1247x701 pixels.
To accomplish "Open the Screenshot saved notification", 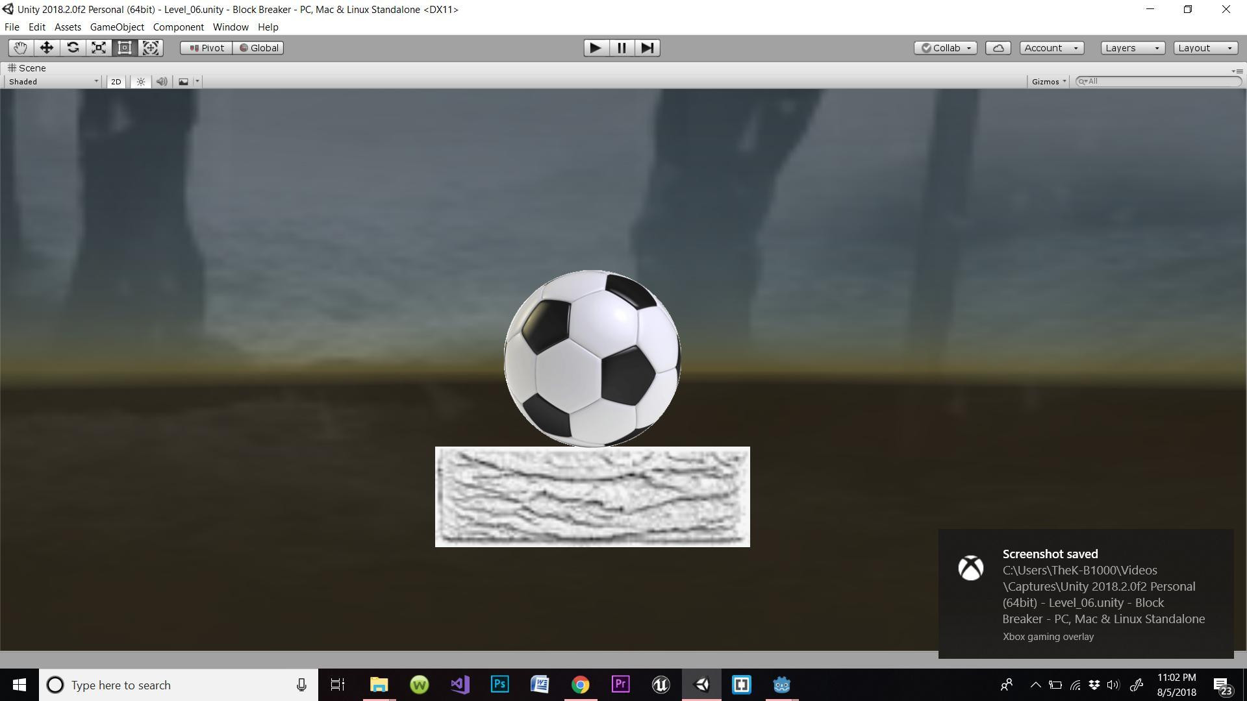I will click(1086, 594).
